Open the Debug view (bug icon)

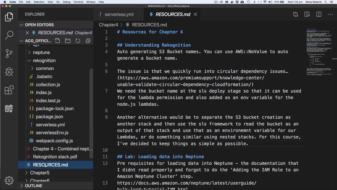[x=9, y=72]
